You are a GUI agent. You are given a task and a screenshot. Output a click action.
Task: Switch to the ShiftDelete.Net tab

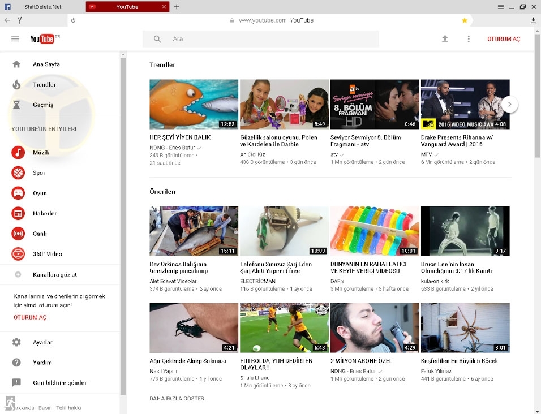coord(43,7)
